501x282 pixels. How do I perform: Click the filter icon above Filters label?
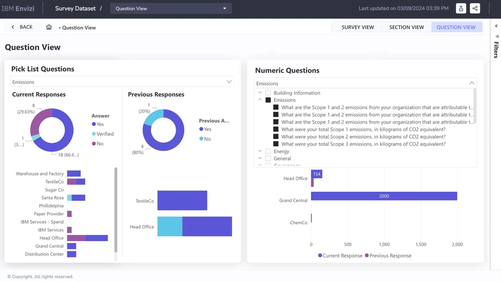[496, 36]
